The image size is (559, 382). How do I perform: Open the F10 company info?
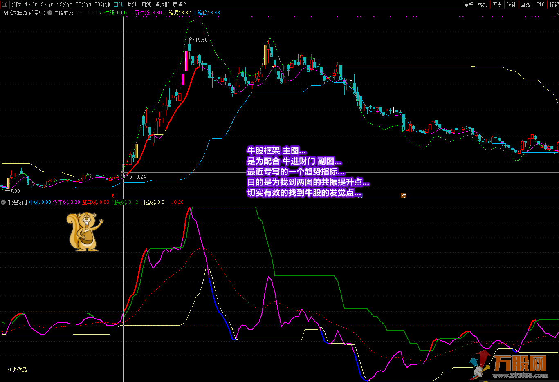[x=540, y=4]
